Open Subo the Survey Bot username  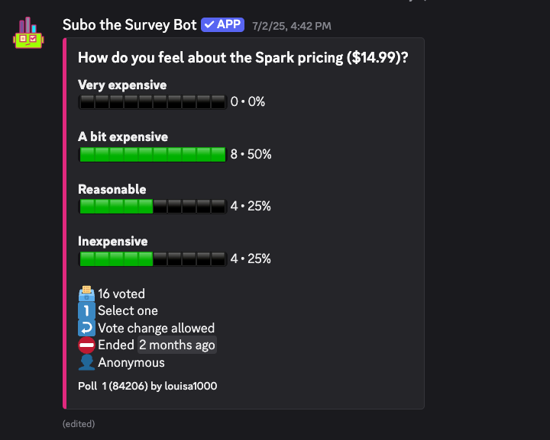pos(129,25)
